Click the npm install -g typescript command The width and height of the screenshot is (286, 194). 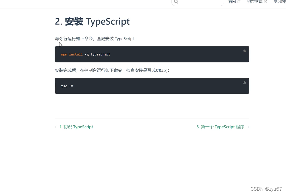pyautogui.click(x=85, y=54)
